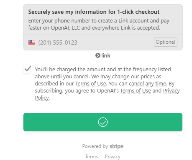Click the 'link' wordmark below the phone panel
This screenshot has height=160, width=192.
point(106,55)
